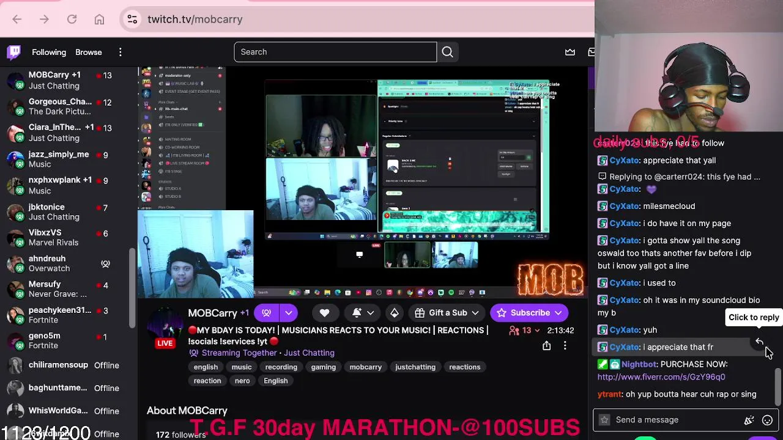Open offline chiliramensoup channel
The width and height of the screenshot is (783, 440).
[67, 365]
